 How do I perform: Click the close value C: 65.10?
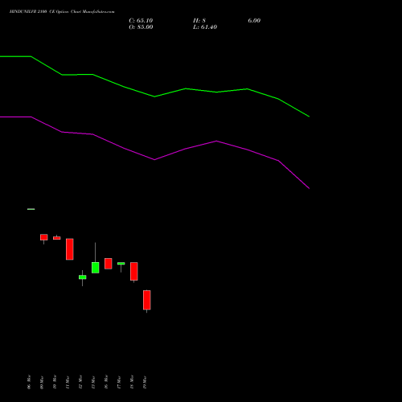[141, 21]
